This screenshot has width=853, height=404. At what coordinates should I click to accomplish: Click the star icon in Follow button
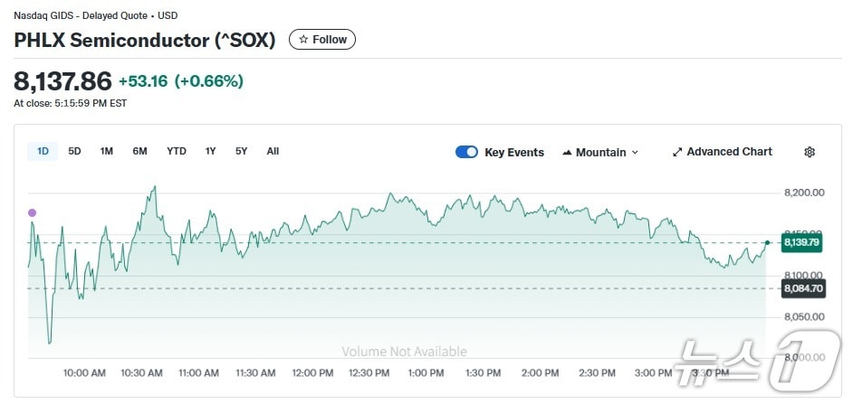point(303,40)
